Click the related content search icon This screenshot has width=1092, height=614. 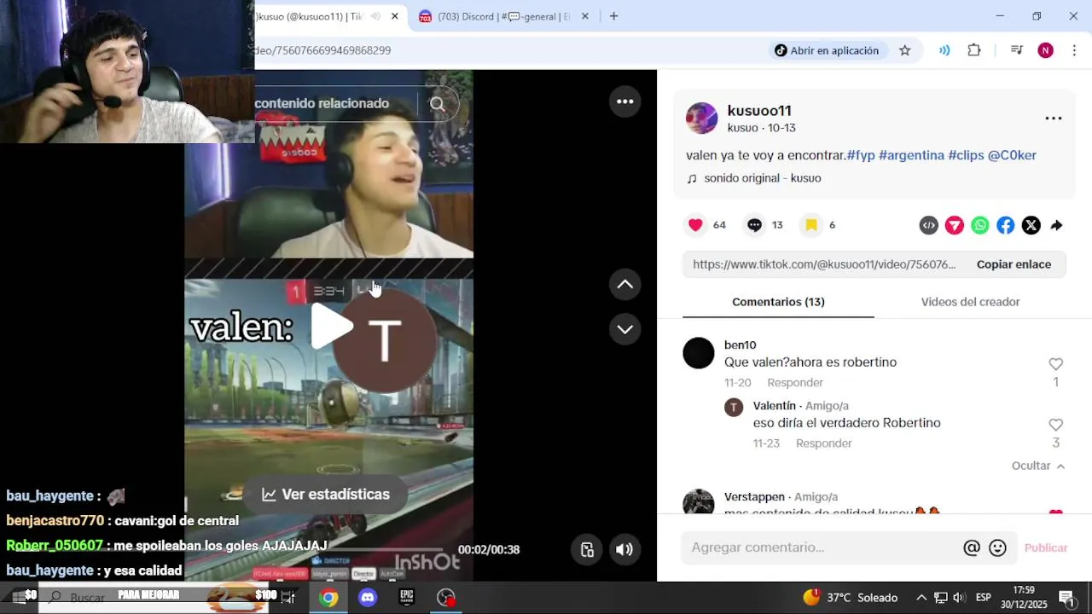click(438, 104)
